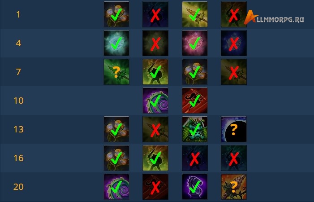Select the level 7 yellow-green warrior silhouette talent
The image size is (314, 202).
coord(155,72)
